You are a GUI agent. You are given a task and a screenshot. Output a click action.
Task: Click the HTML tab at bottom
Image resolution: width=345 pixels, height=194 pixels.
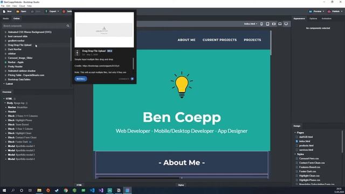coord(79,185)
